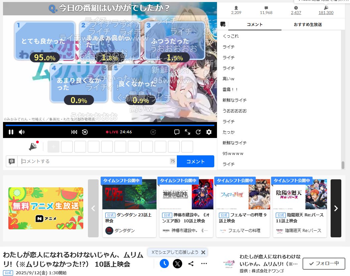Open ダンダダン 23話上映会 thumbnail
Viewport: 350px width, 276px height.
[129, 194]
